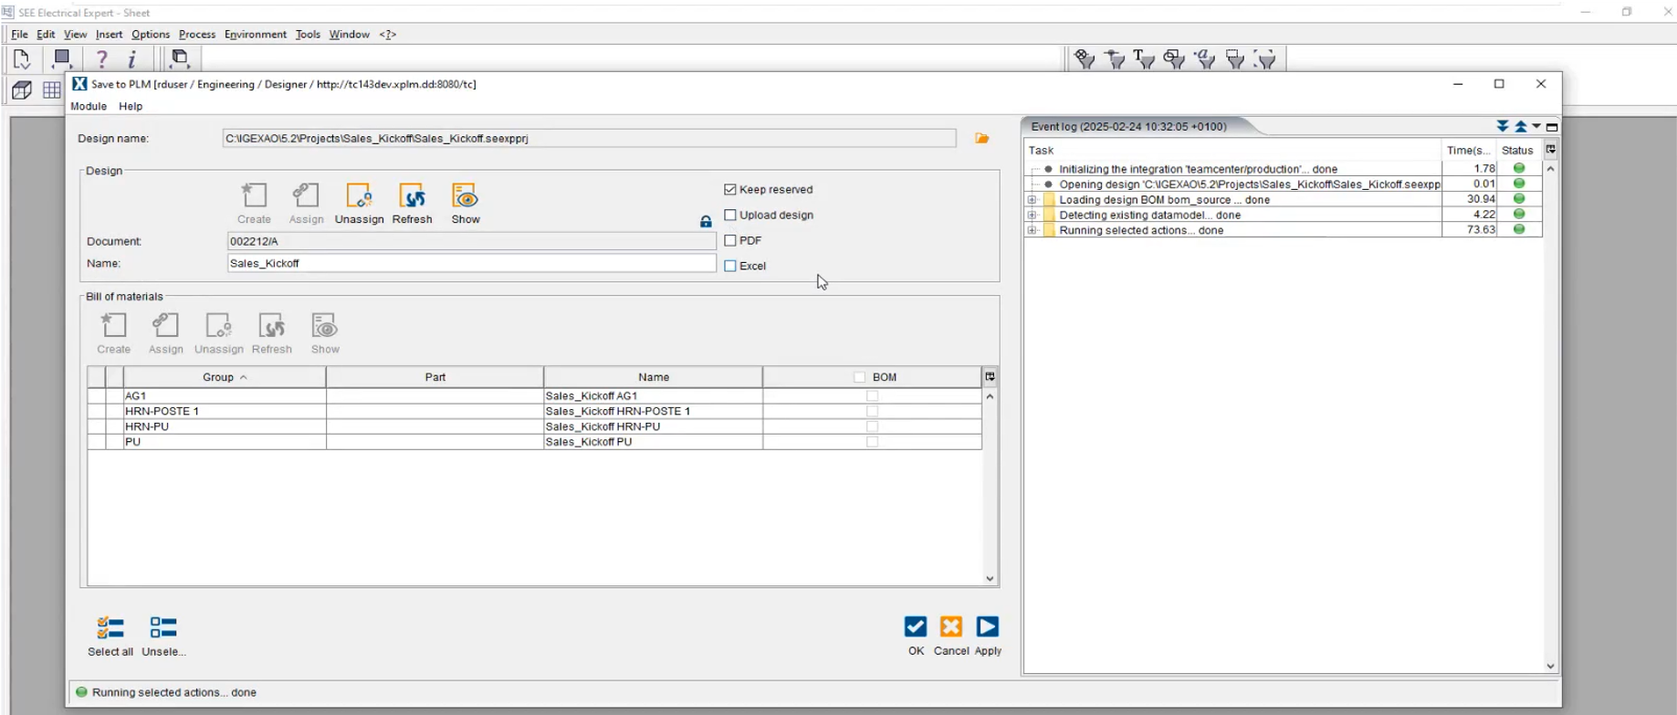Open the Process menu in main menu bar
Screen dimensions: 1677x715
pyautogui.click(x=196, y=35)
